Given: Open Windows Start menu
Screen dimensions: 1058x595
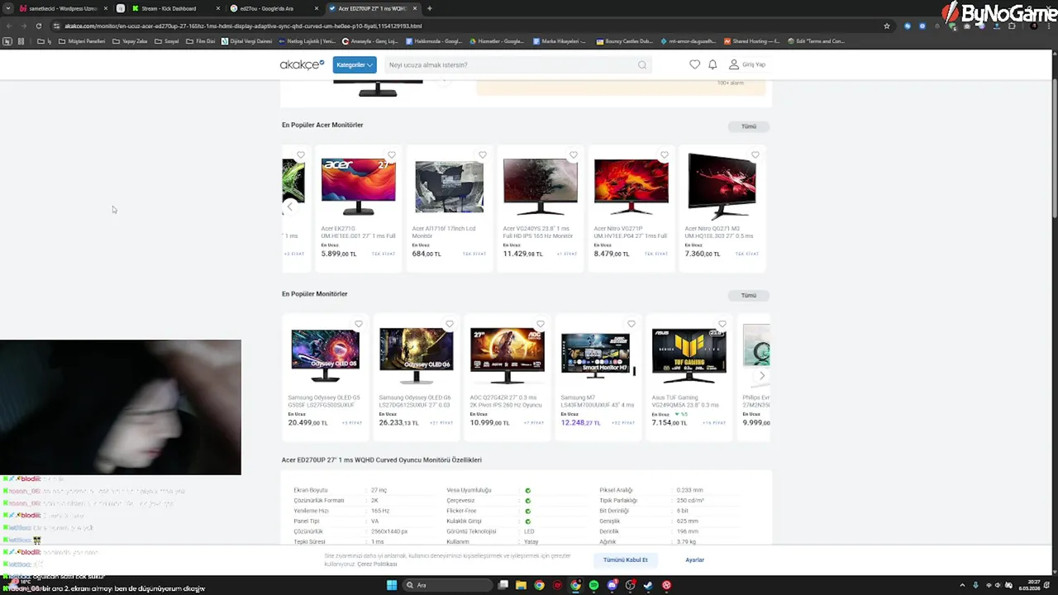Looking at the screenshot, I should 392,585.
